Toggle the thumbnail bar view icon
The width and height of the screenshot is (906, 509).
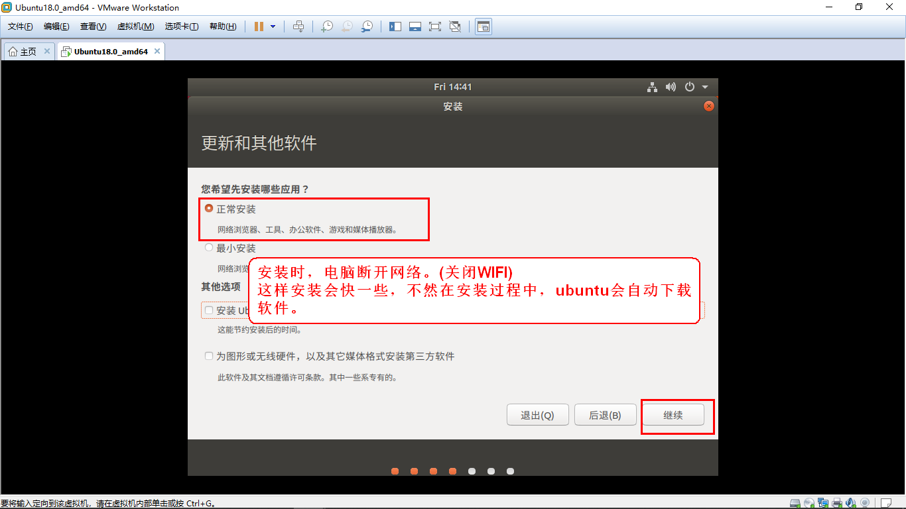(x=415, y=27)
